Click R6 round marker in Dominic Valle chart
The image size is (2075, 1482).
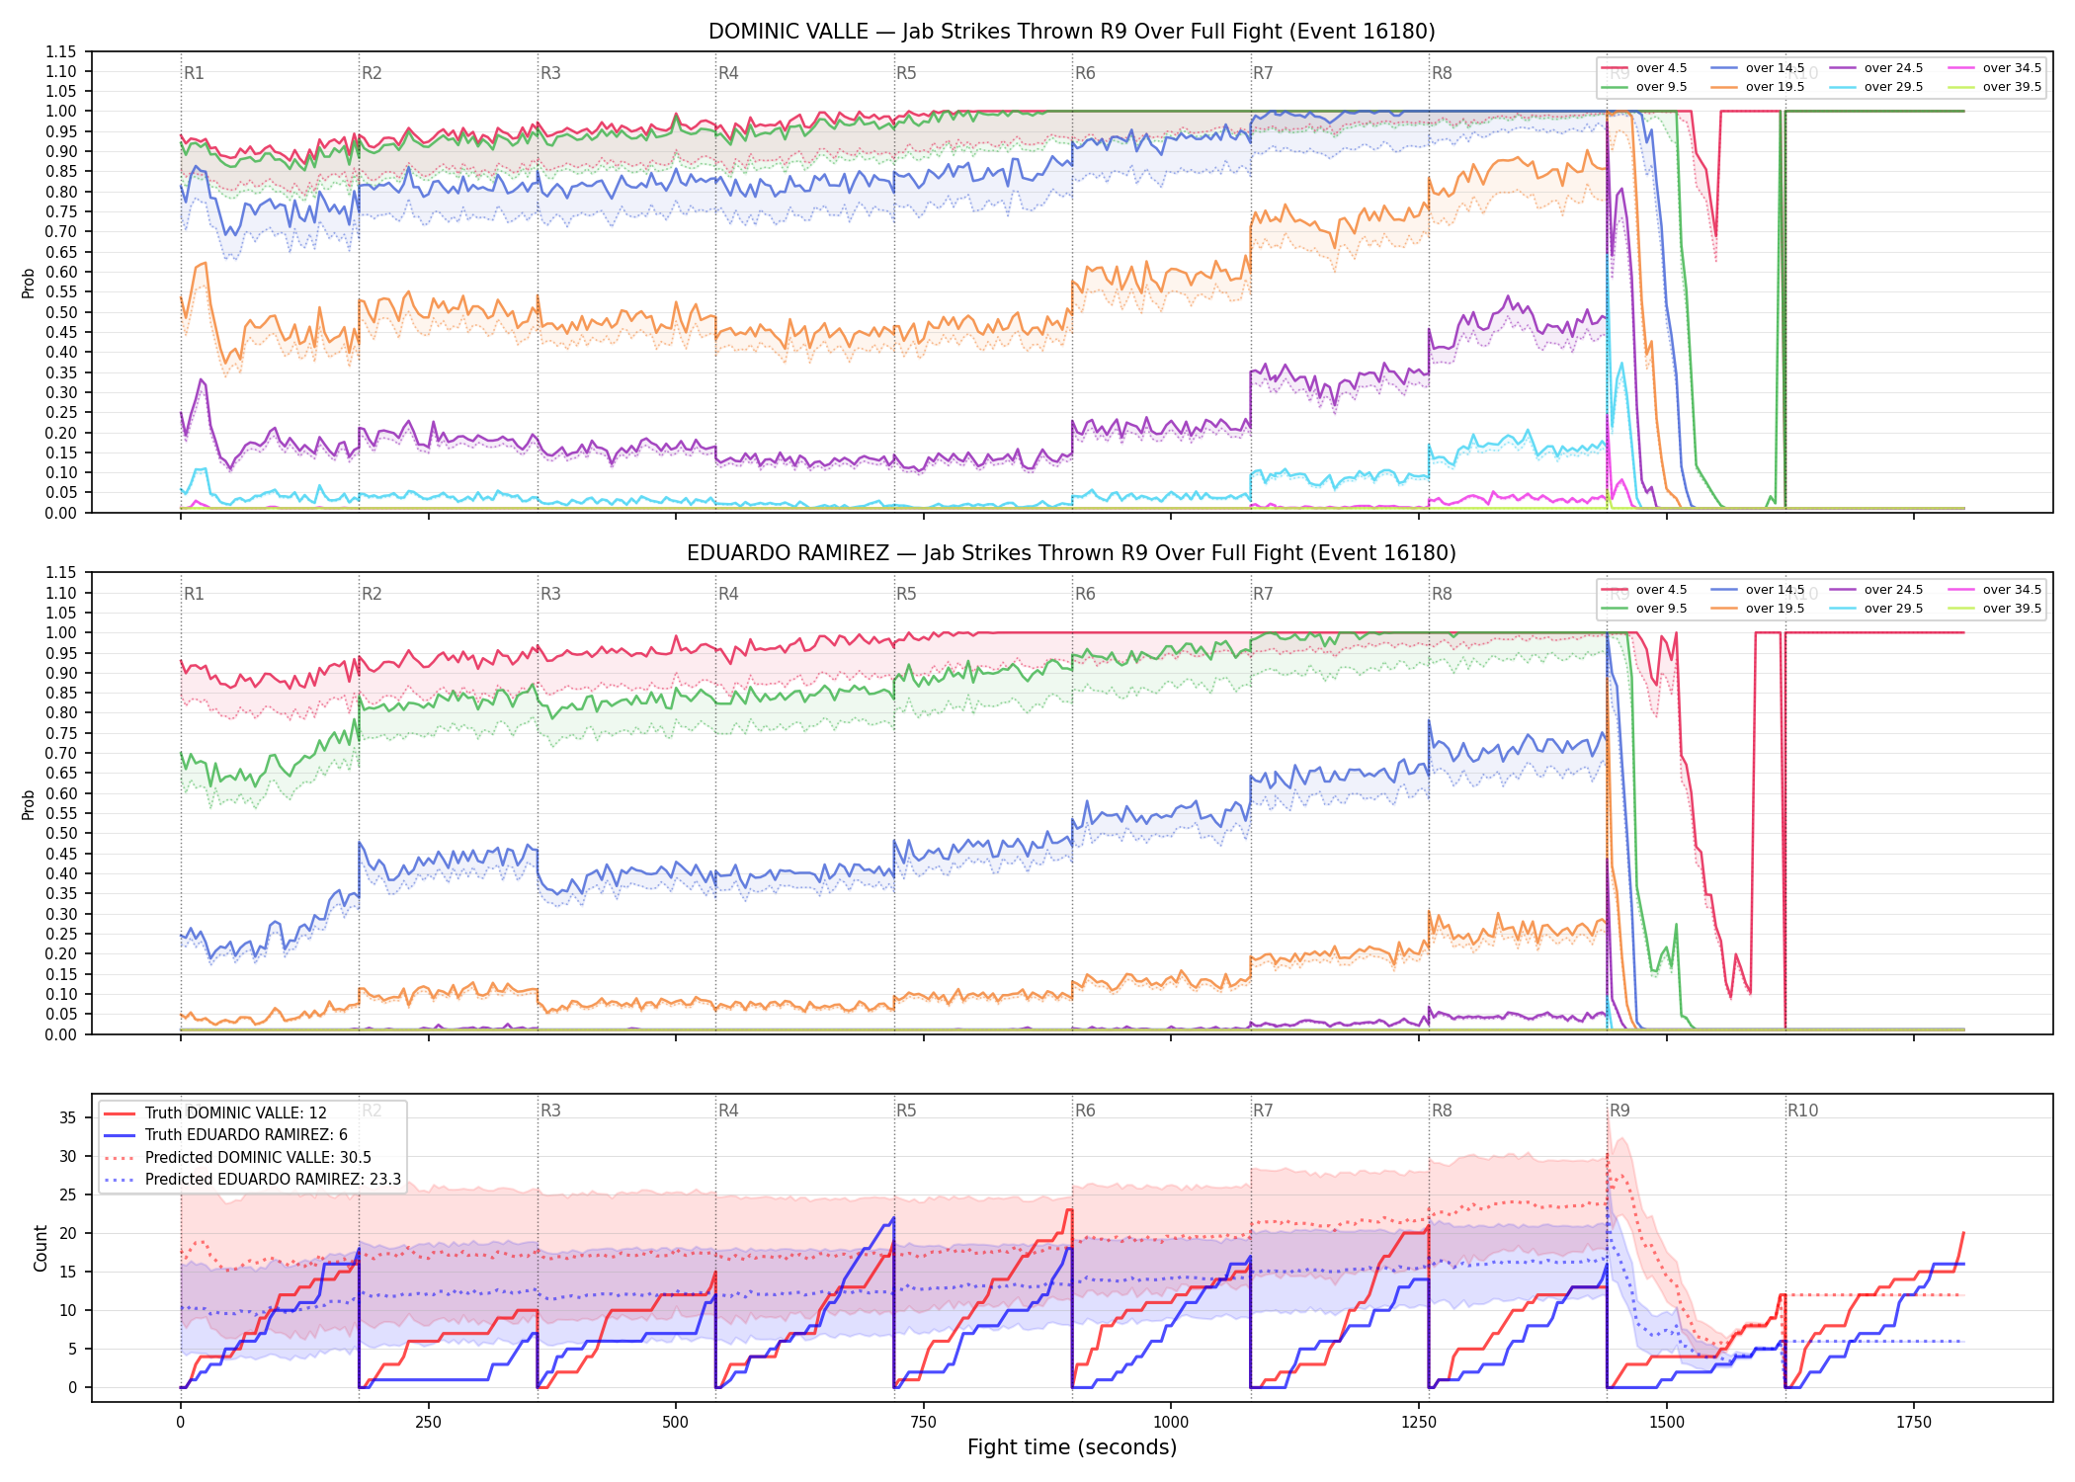pyautogui.click(x=1085, y=73)
